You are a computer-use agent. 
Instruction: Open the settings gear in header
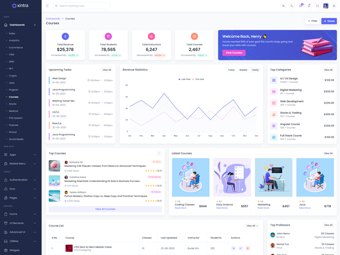tap(334, 6)
